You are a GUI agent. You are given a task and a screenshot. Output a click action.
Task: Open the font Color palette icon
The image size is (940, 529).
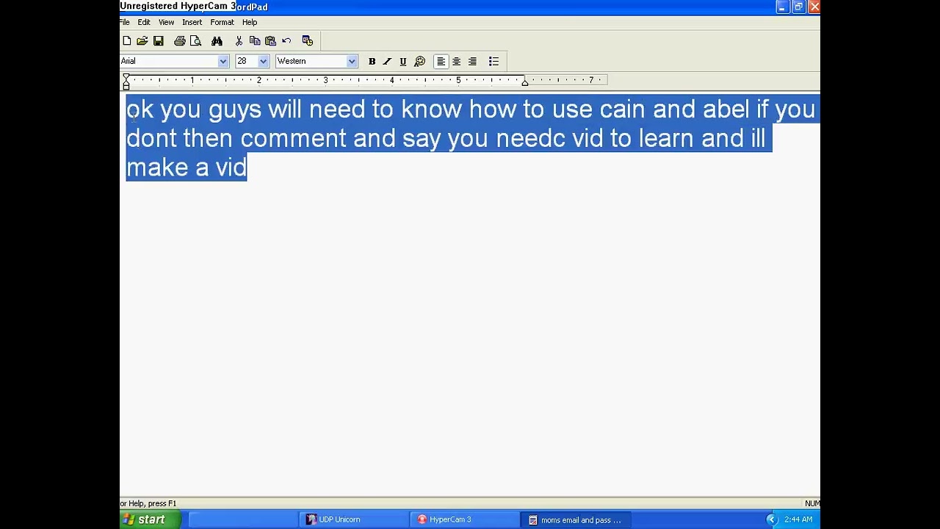tap(419, 61)
